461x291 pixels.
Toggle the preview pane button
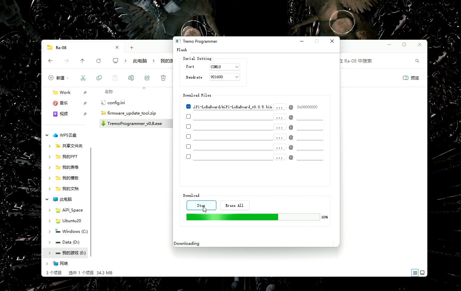click(411, 78)
